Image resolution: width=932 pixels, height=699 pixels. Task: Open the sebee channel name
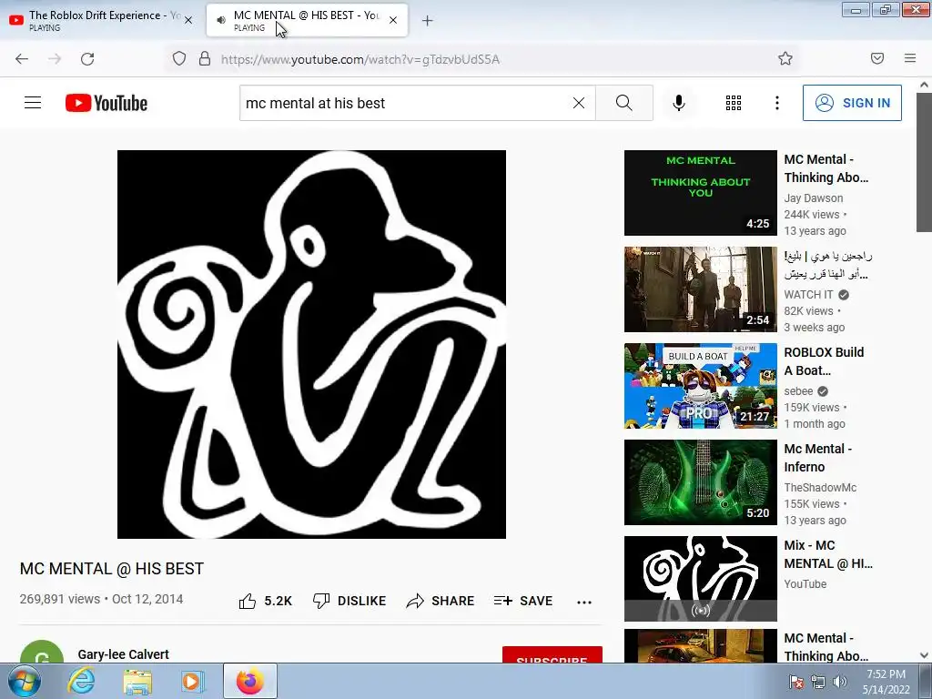798,391
